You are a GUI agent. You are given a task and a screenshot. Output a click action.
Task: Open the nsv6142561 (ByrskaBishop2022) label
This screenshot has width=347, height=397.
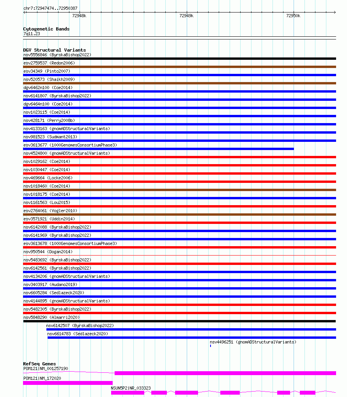pos(57,268)
